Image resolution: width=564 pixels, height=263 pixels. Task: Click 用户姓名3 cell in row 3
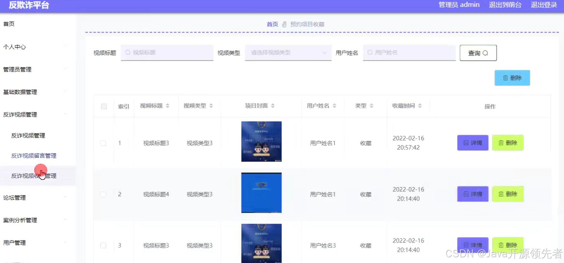(x=323, y=246)
